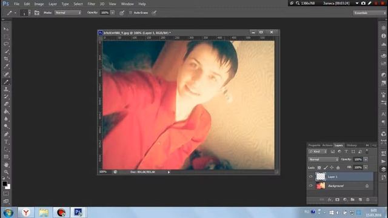The height and width of the screenshot is (218, 388).
Task: Open the tool preset picker arrow
Action: pyautogui.click(x=15, y=13)
